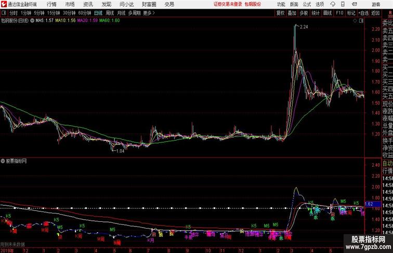Switch to 分时 chart period
The image size is (393, 253).
click(14, 13)
